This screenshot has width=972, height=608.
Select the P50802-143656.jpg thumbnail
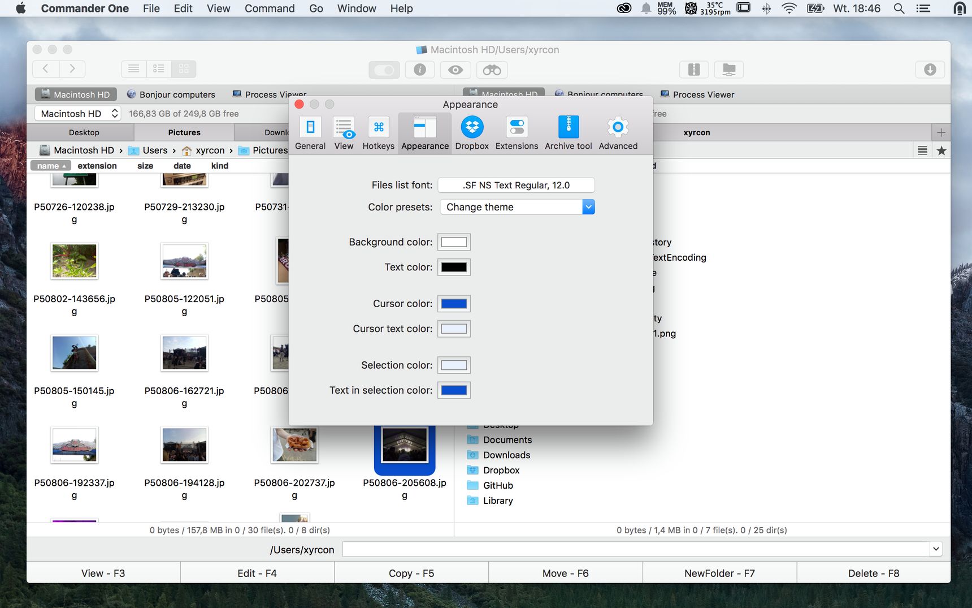point(74,261)
